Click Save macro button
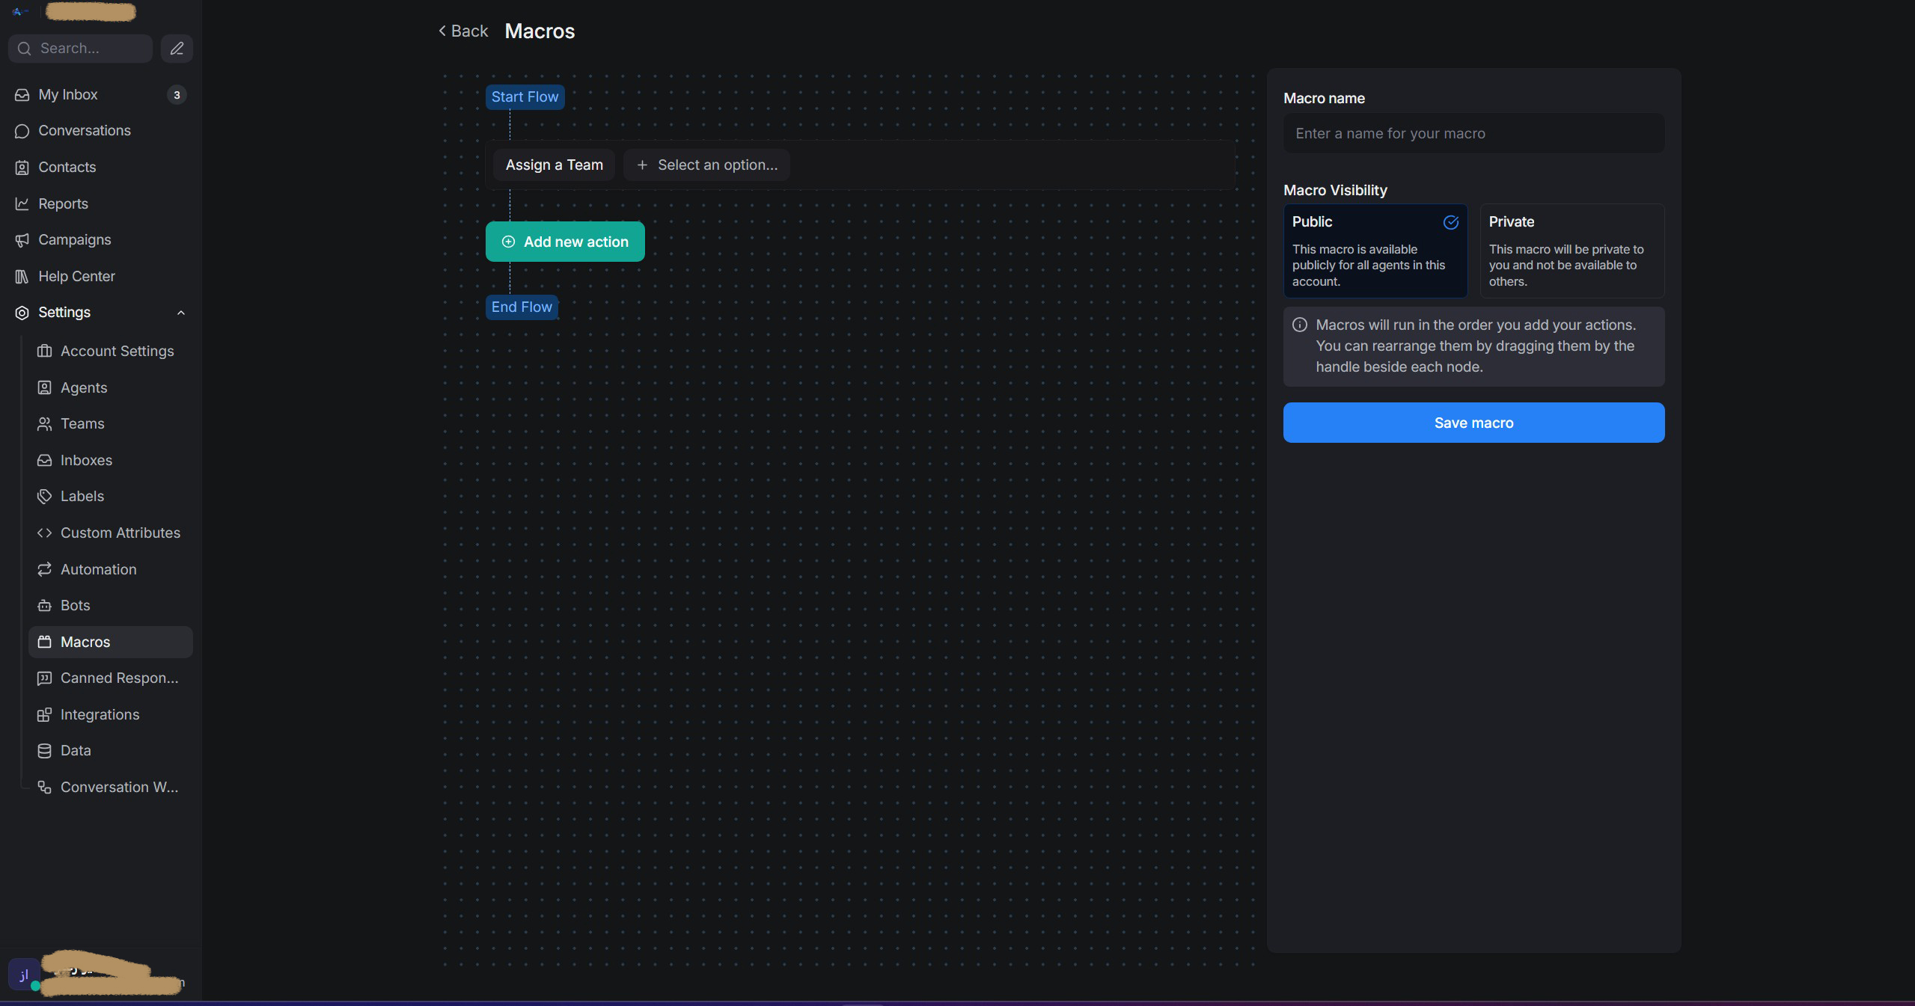This screenshot has height=1006, width=1915. [1473, 423]
